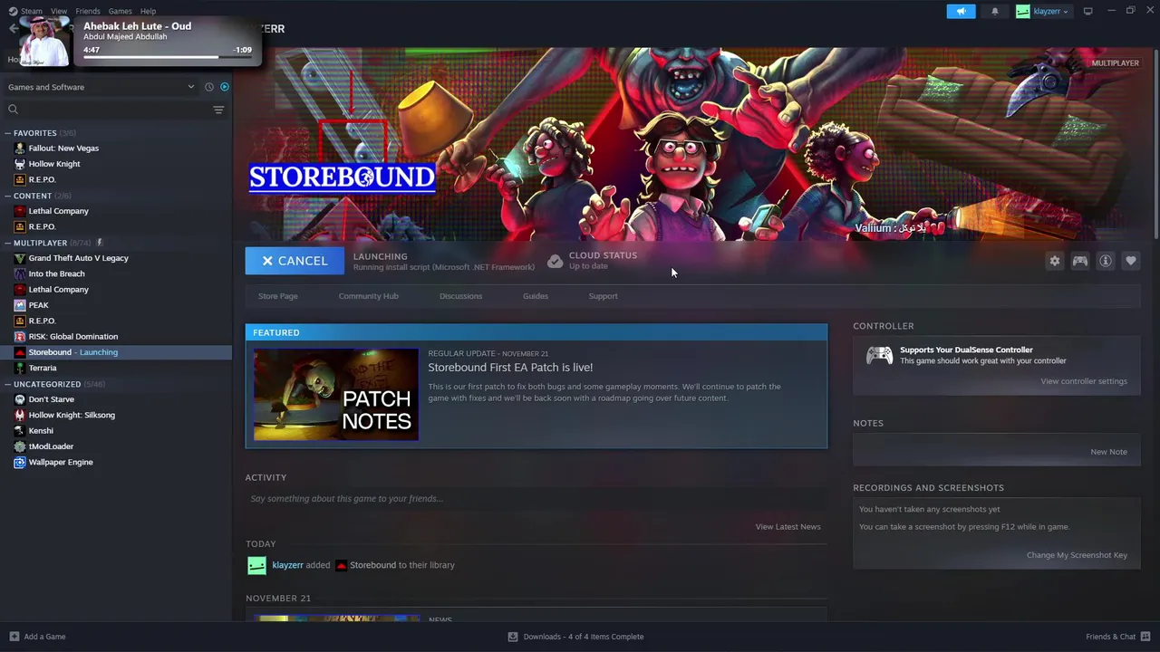The image size is (1160, 652).
Task: Open Storebound First EA Patch is live!
Action: (x=510, y=368)
